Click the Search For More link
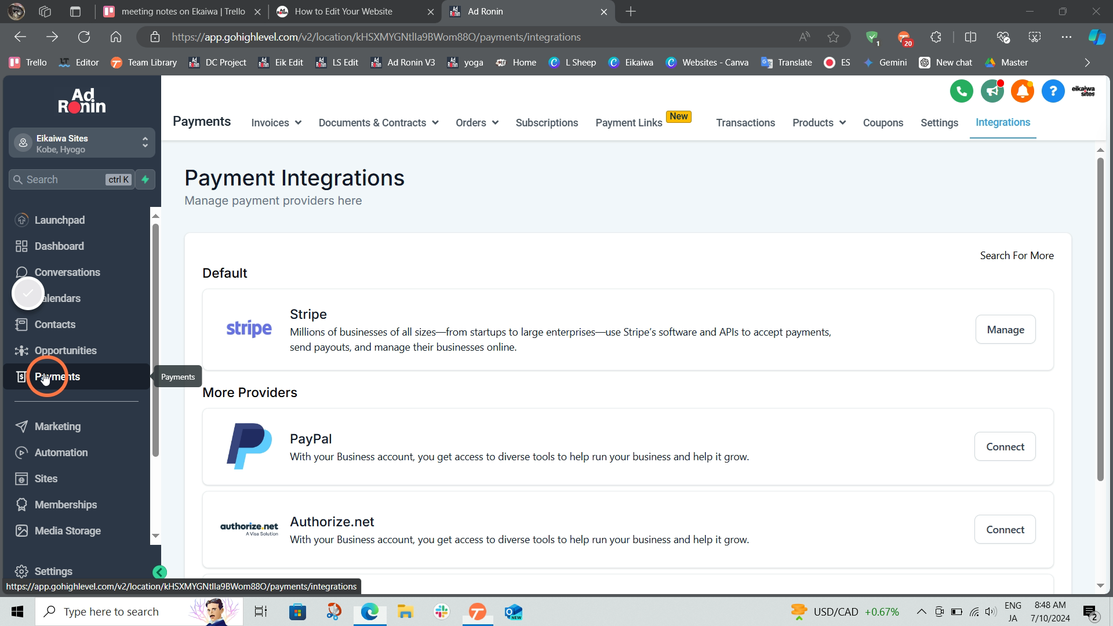Viewport: 1113px width, 626px height. 1017,256
